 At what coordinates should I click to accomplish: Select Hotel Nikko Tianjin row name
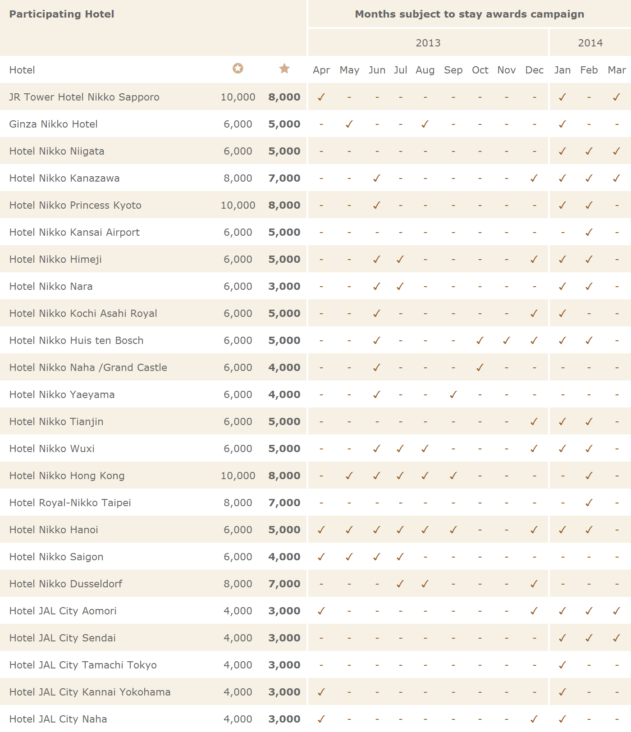point(56,421)
